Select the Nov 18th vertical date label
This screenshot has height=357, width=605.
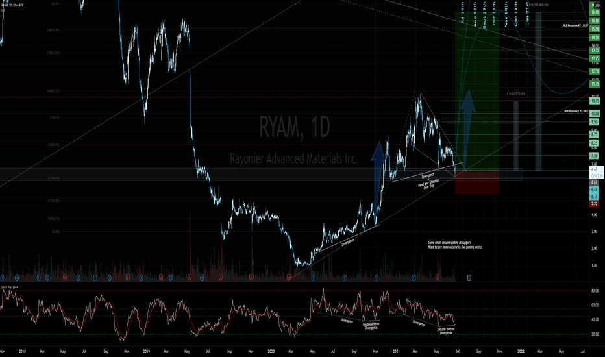coord(506,14)
